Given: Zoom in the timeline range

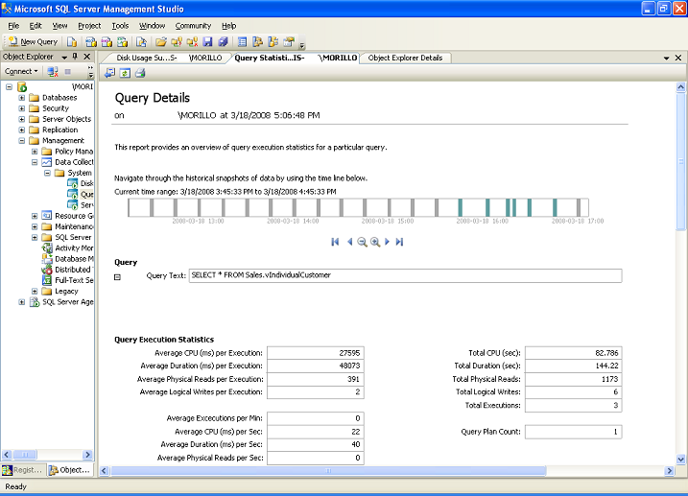Looking at the screenshot, I should (375, 242).
